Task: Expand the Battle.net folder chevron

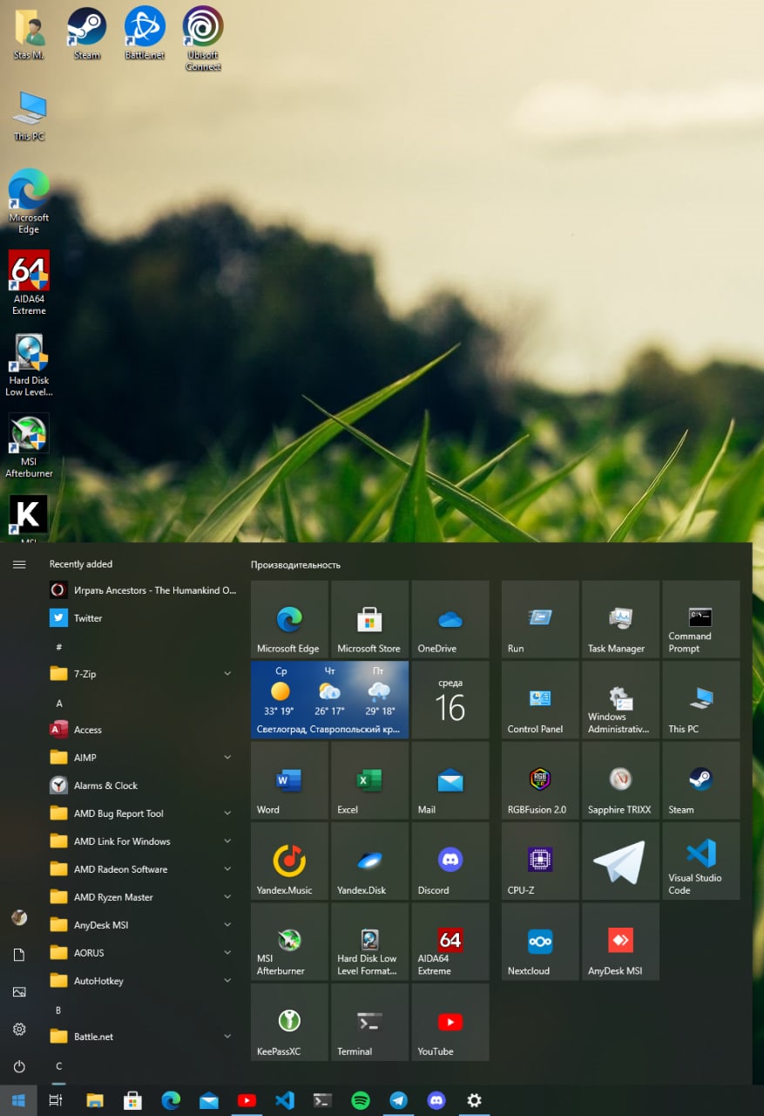Action: point(227,1037)
